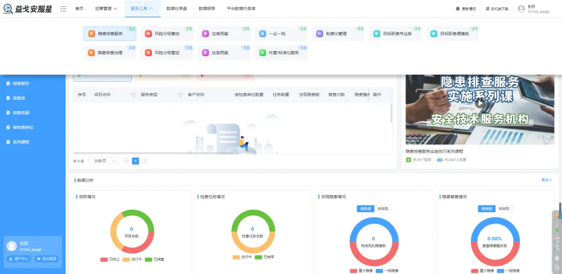The image size is (562, 274).
Task: Click the 任务数量 column header
Action: [281, 95]
